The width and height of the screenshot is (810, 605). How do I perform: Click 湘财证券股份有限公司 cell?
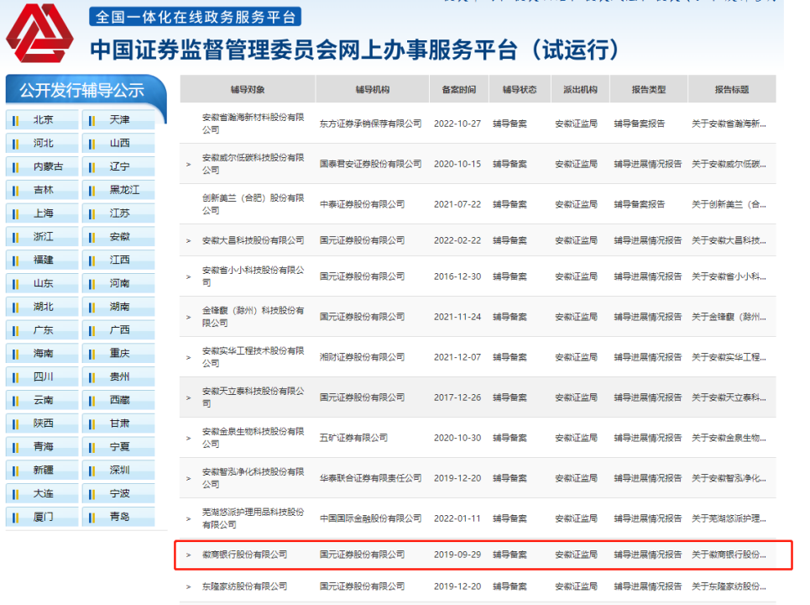click(x=362, y=357)
